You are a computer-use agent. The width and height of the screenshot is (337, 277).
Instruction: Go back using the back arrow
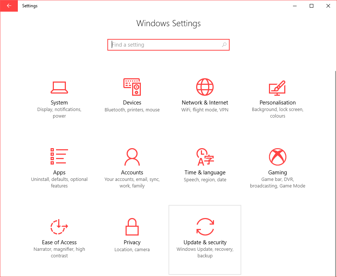[x=9, y=6]
